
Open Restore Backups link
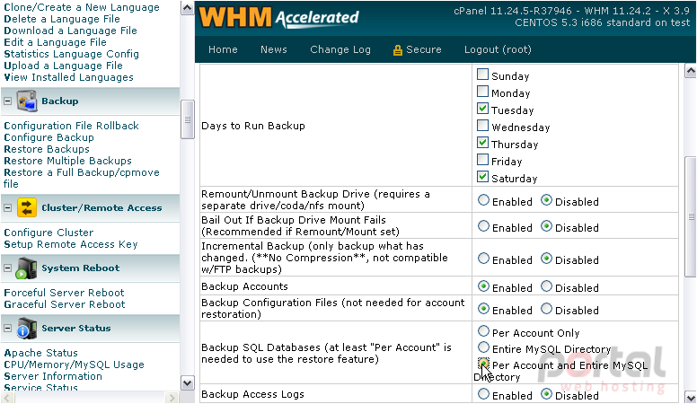47,149
